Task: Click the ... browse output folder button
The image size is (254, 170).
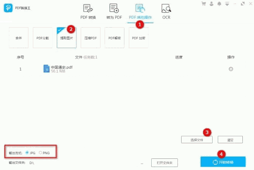Action: [142, 163]
